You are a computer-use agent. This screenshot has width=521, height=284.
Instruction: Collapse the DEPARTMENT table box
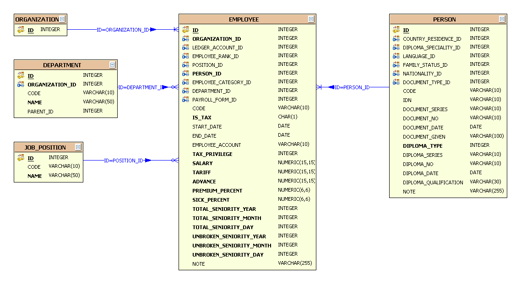[x=113, y=65]
